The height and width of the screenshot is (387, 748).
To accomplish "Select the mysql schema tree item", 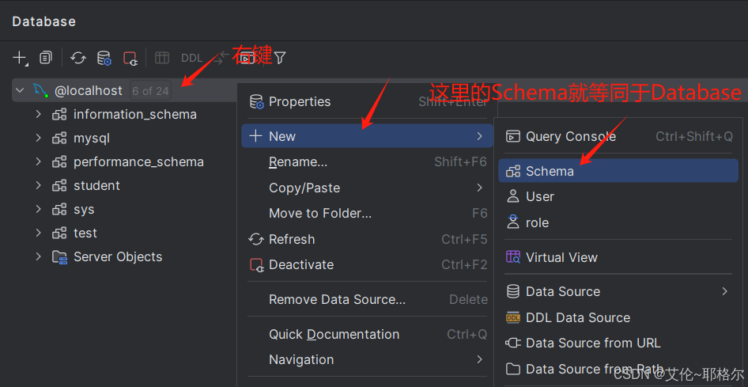I will tap(91, 138).
